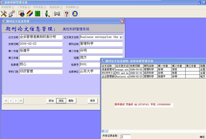This screenshot has height=139, width=206.
Task: Click the 第一作者 field showing 张建平
Action: pyautogui.click(x=41, y=51)
